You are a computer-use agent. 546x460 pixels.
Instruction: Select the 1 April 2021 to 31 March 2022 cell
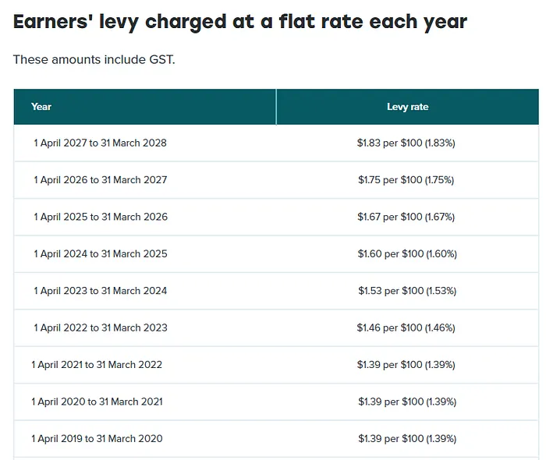tap(97, 365)
